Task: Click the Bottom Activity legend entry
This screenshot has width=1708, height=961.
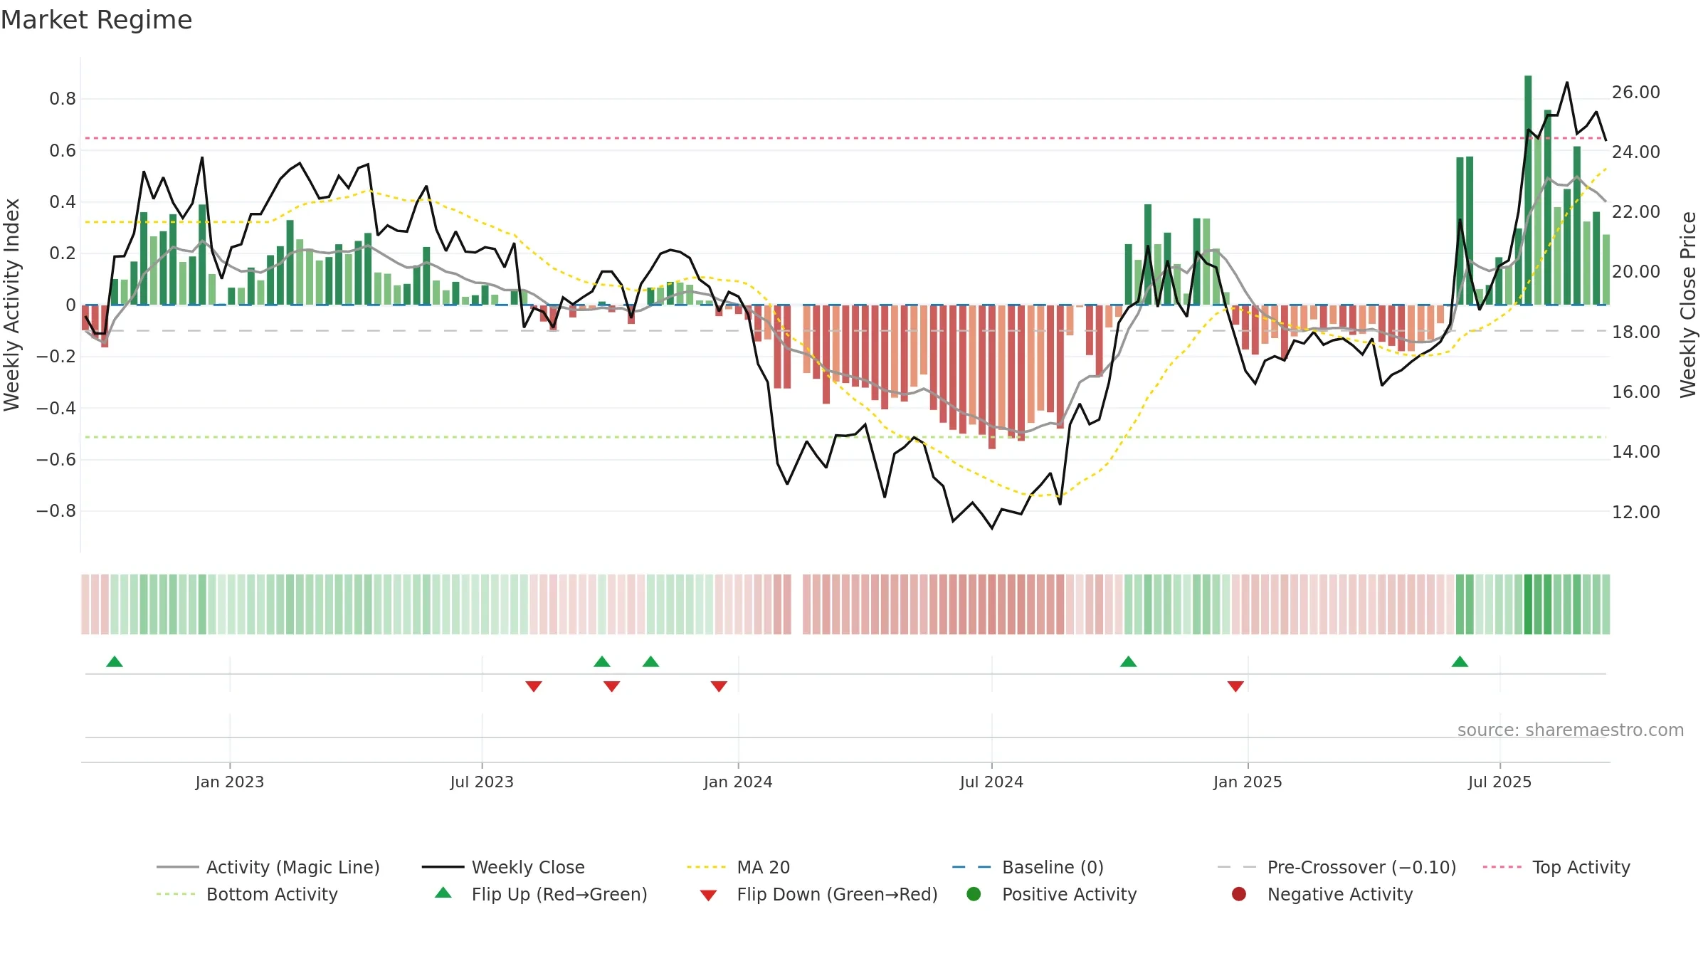Action: click(x=247, y=894)
